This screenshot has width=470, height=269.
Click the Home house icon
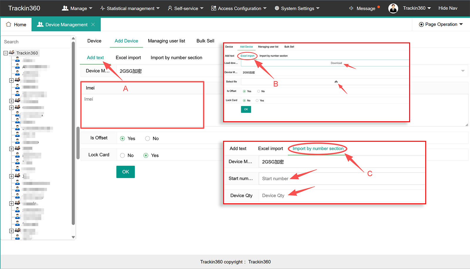9,24
